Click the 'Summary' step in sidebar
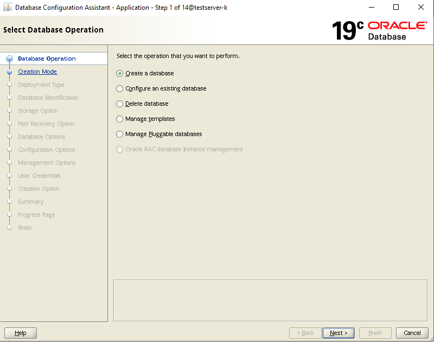The width and height of the screenshot is (434, 342). (31, 202)
